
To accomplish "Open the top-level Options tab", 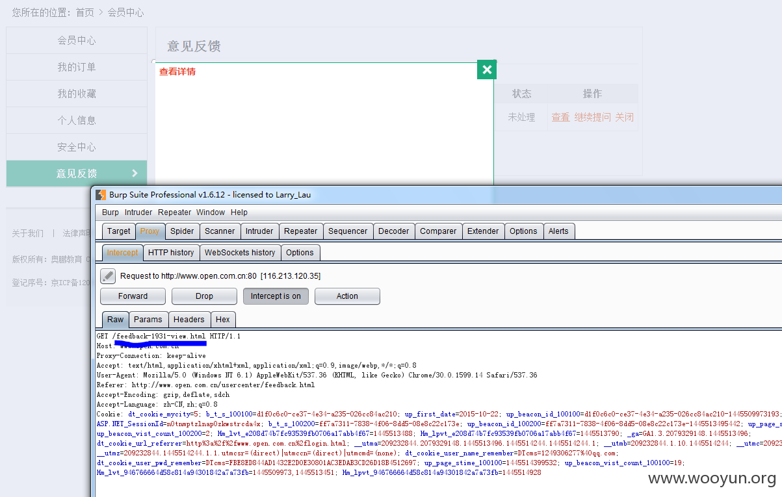I will click(523, 231).
